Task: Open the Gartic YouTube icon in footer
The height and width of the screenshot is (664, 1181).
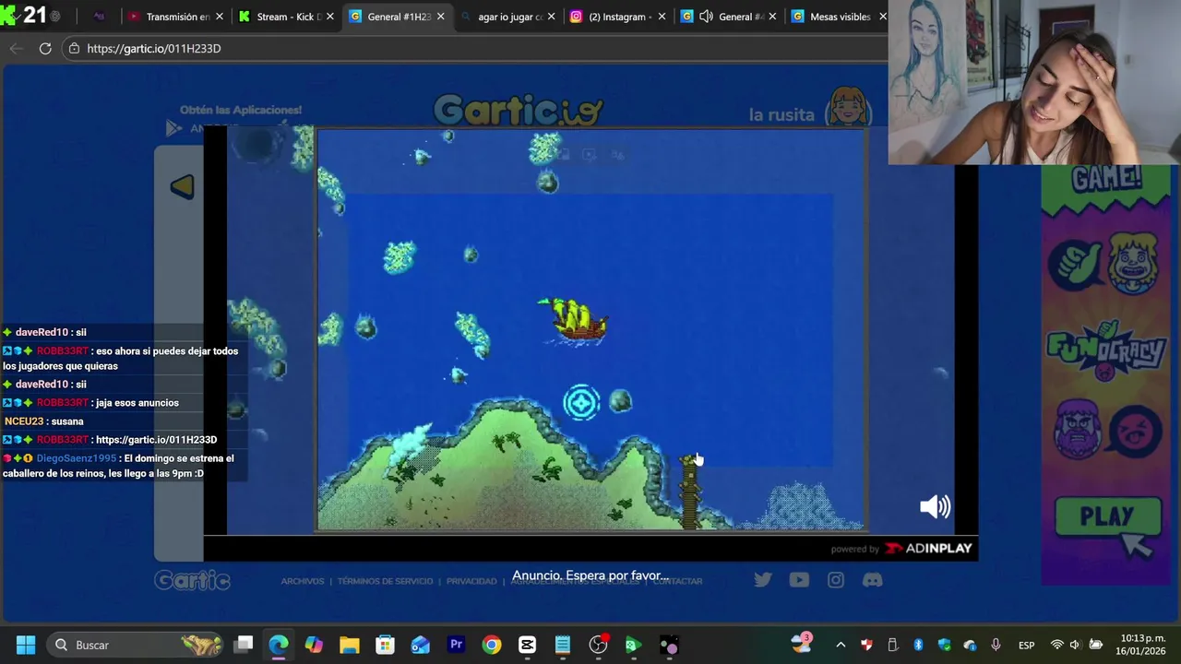Action: [799, 580]
